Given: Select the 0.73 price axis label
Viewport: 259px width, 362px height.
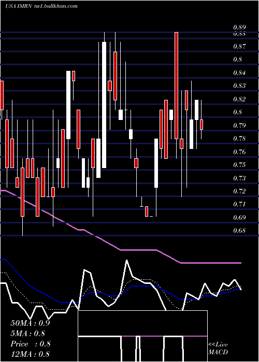Looking at the screenshot, I should point(239,178).
